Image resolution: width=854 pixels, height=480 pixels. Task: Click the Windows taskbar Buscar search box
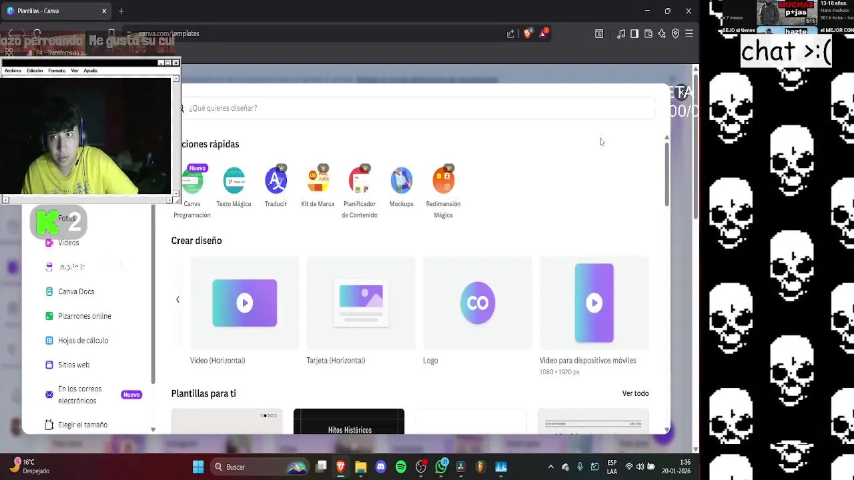point(258,467)
